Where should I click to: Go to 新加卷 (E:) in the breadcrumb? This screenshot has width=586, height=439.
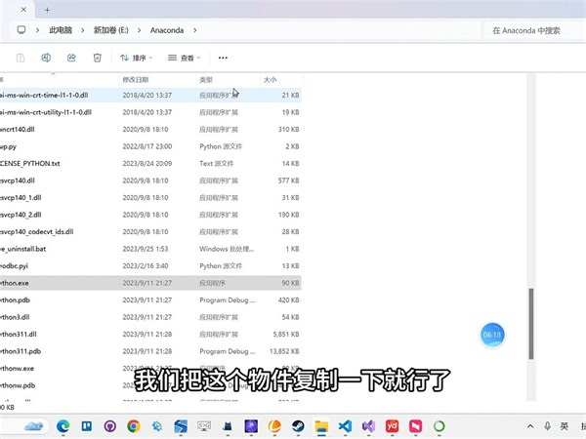(111, 30)
